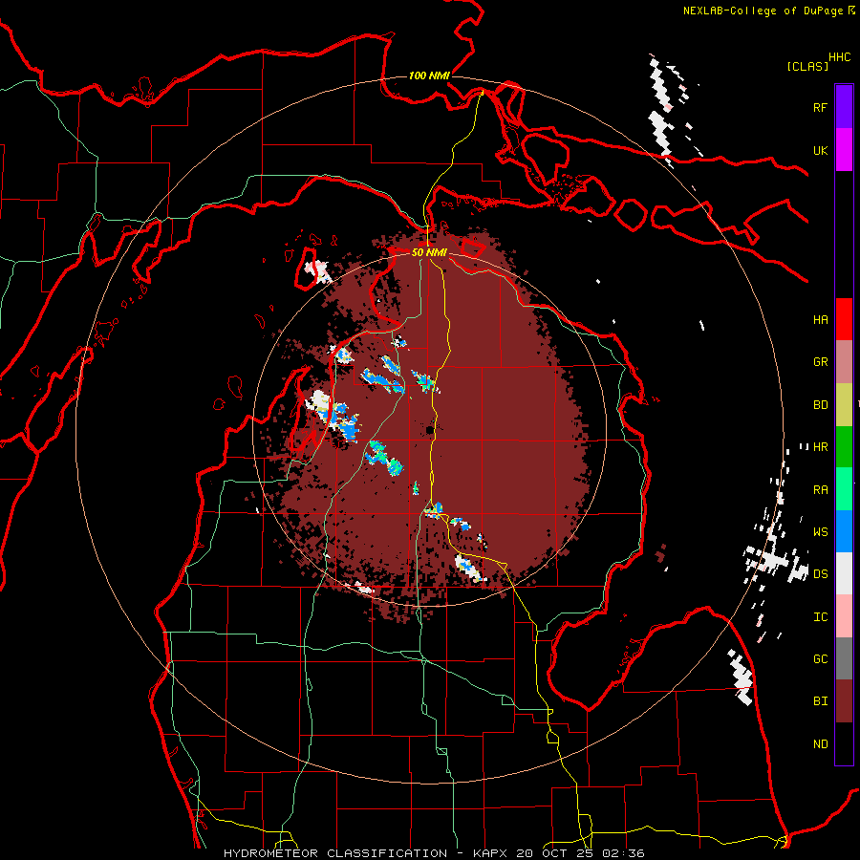
Task: Click the UK legend label
Action: [x=821, y=150]
